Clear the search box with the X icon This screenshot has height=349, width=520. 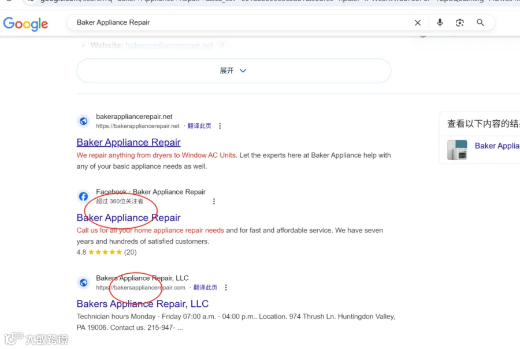click(418, 23)
